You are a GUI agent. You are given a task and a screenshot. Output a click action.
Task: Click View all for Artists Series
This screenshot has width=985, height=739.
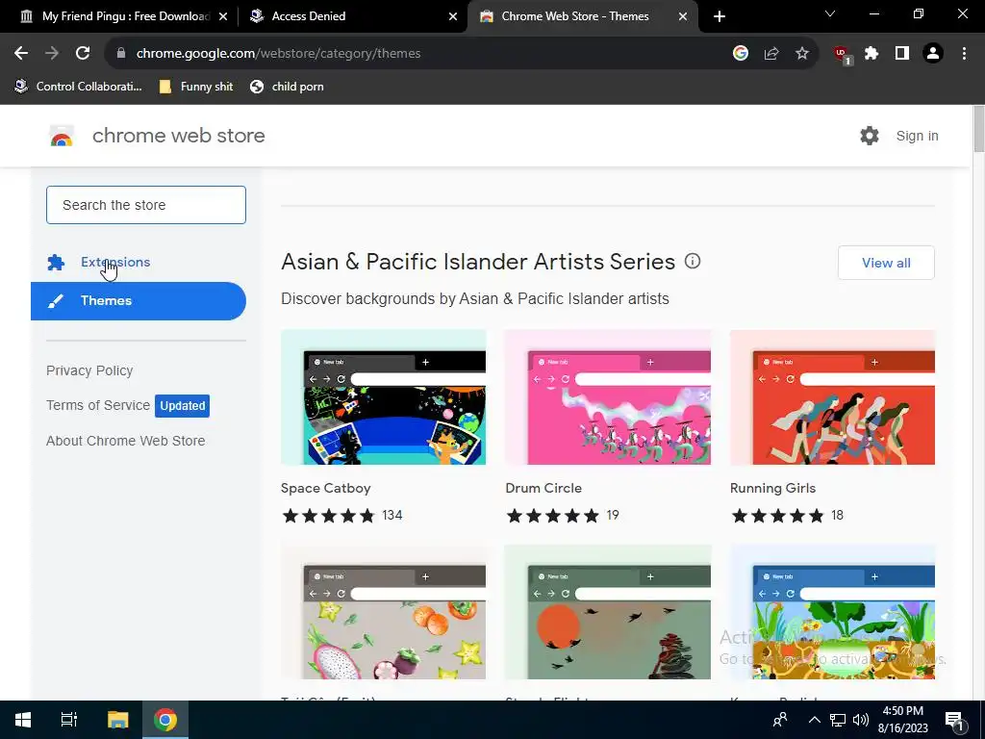(x=886, y=263)
